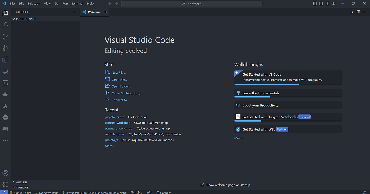
Task: Click the forwarded ports indicator in status bar
Action: 150,193
